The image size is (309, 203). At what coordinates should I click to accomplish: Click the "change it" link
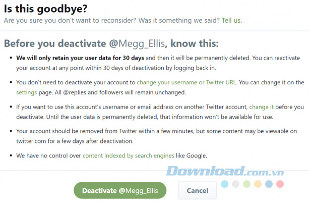[x=261, y=107]
